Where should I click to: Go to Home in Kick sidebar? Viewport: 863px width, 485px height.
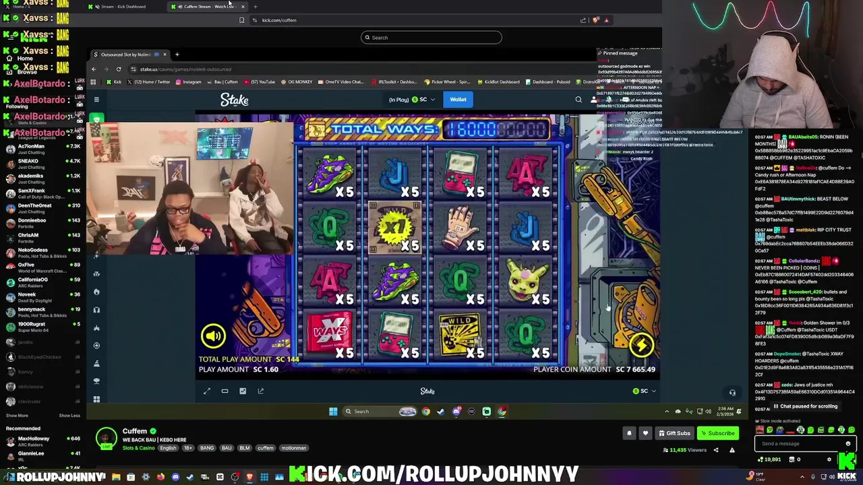pos(20,59)
